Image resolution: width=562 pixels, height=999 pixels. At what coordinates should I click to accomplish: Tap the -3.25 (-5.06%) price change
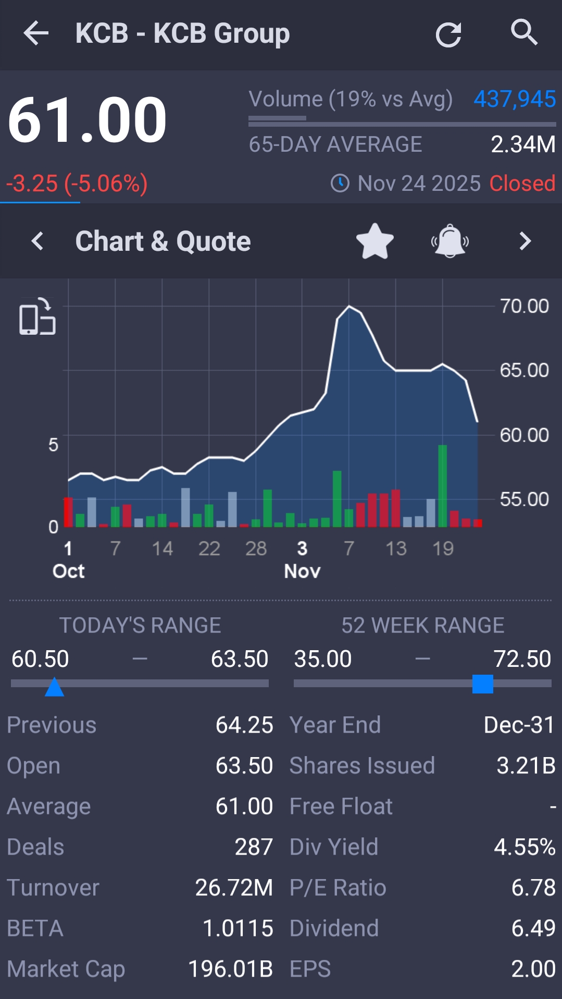[77, 184]
